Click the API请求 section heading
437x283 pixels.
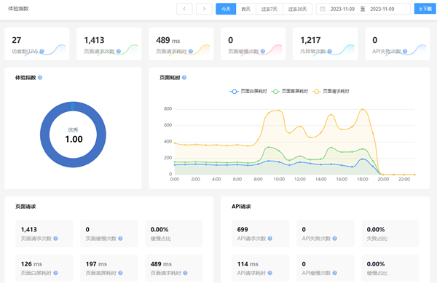pyautogui.click(x=241, y=207)
